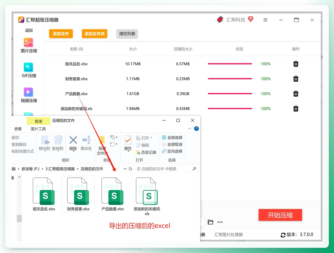Check for updates via version refresh icon
334x253 pixels.
click(x=283, y=235)
